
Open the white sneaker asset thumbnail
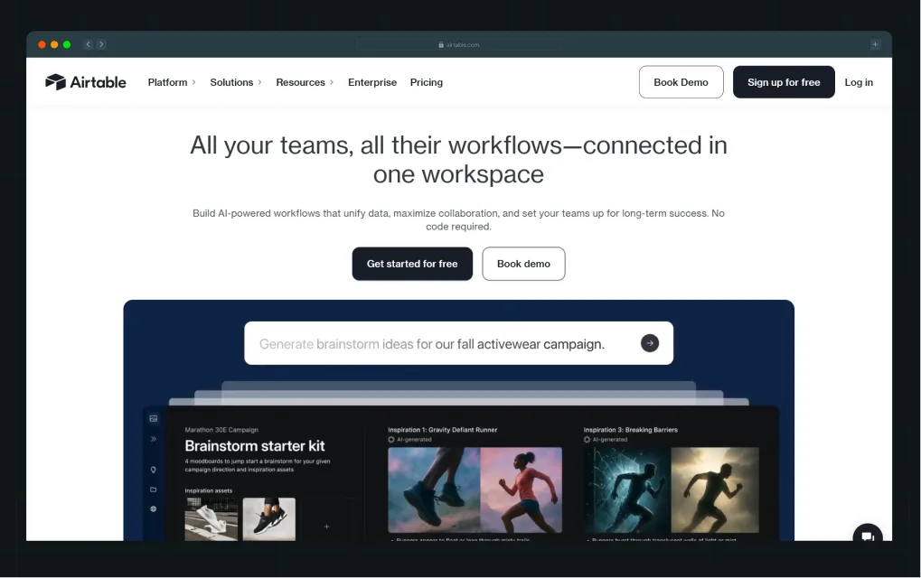(x=211, y=519)
